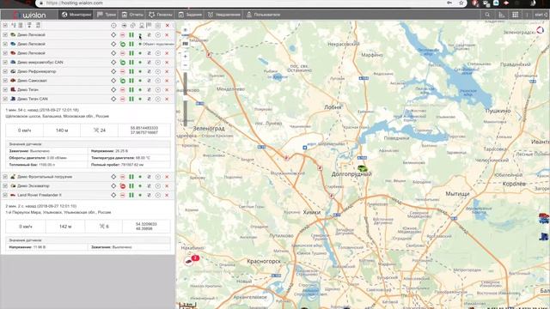
Task: Open the Мониторинг tab
Action: 76,15
